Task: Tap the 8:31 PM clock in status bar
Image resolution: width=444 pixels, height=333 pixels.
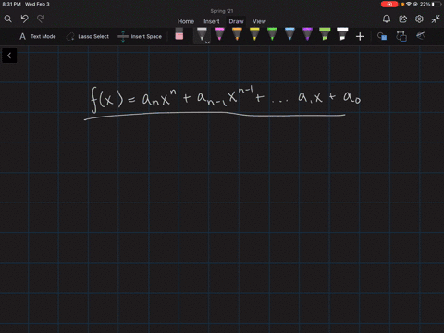Action: [12, 4]
